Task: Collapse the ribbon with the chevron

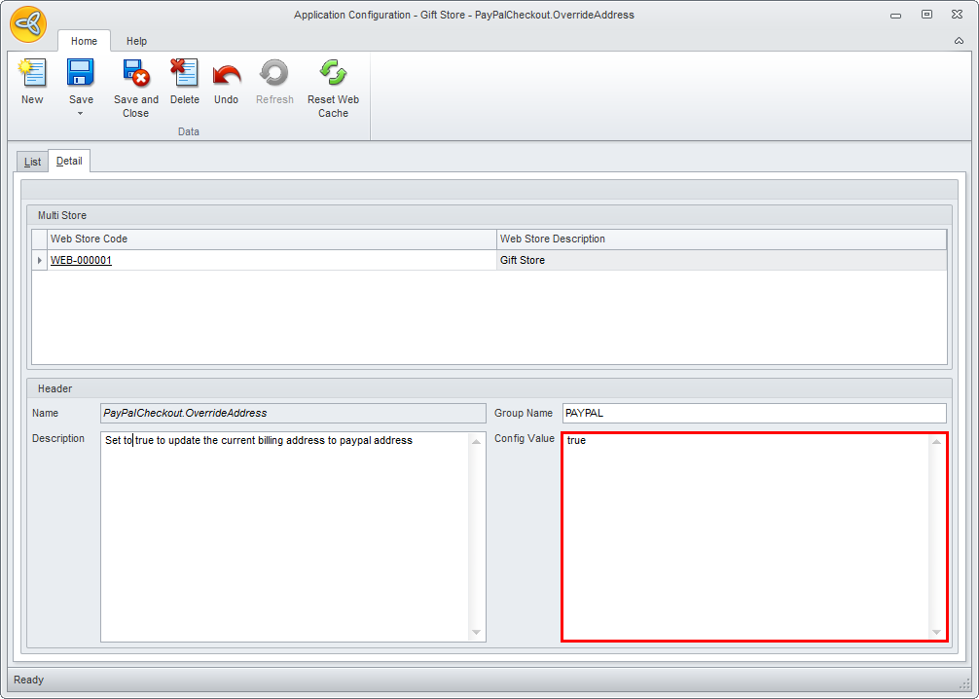Action: (x=959, y=42)
